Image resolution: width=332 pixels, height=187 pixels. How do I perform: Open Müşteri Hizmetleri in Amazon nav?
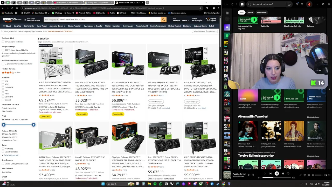click(x=113, y=26)
